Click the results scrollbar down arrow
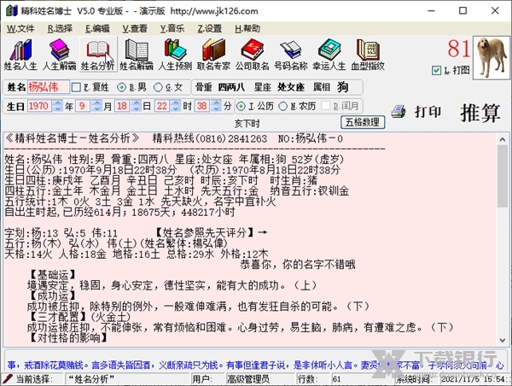512x386 pixels. (503, 340)
